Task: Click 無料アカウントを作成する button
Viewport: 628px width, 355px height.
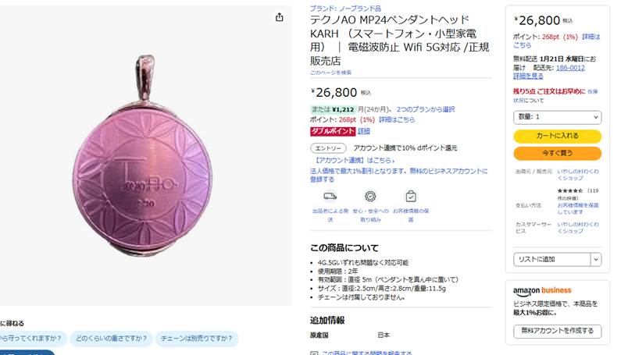Action: pos(557,331)
